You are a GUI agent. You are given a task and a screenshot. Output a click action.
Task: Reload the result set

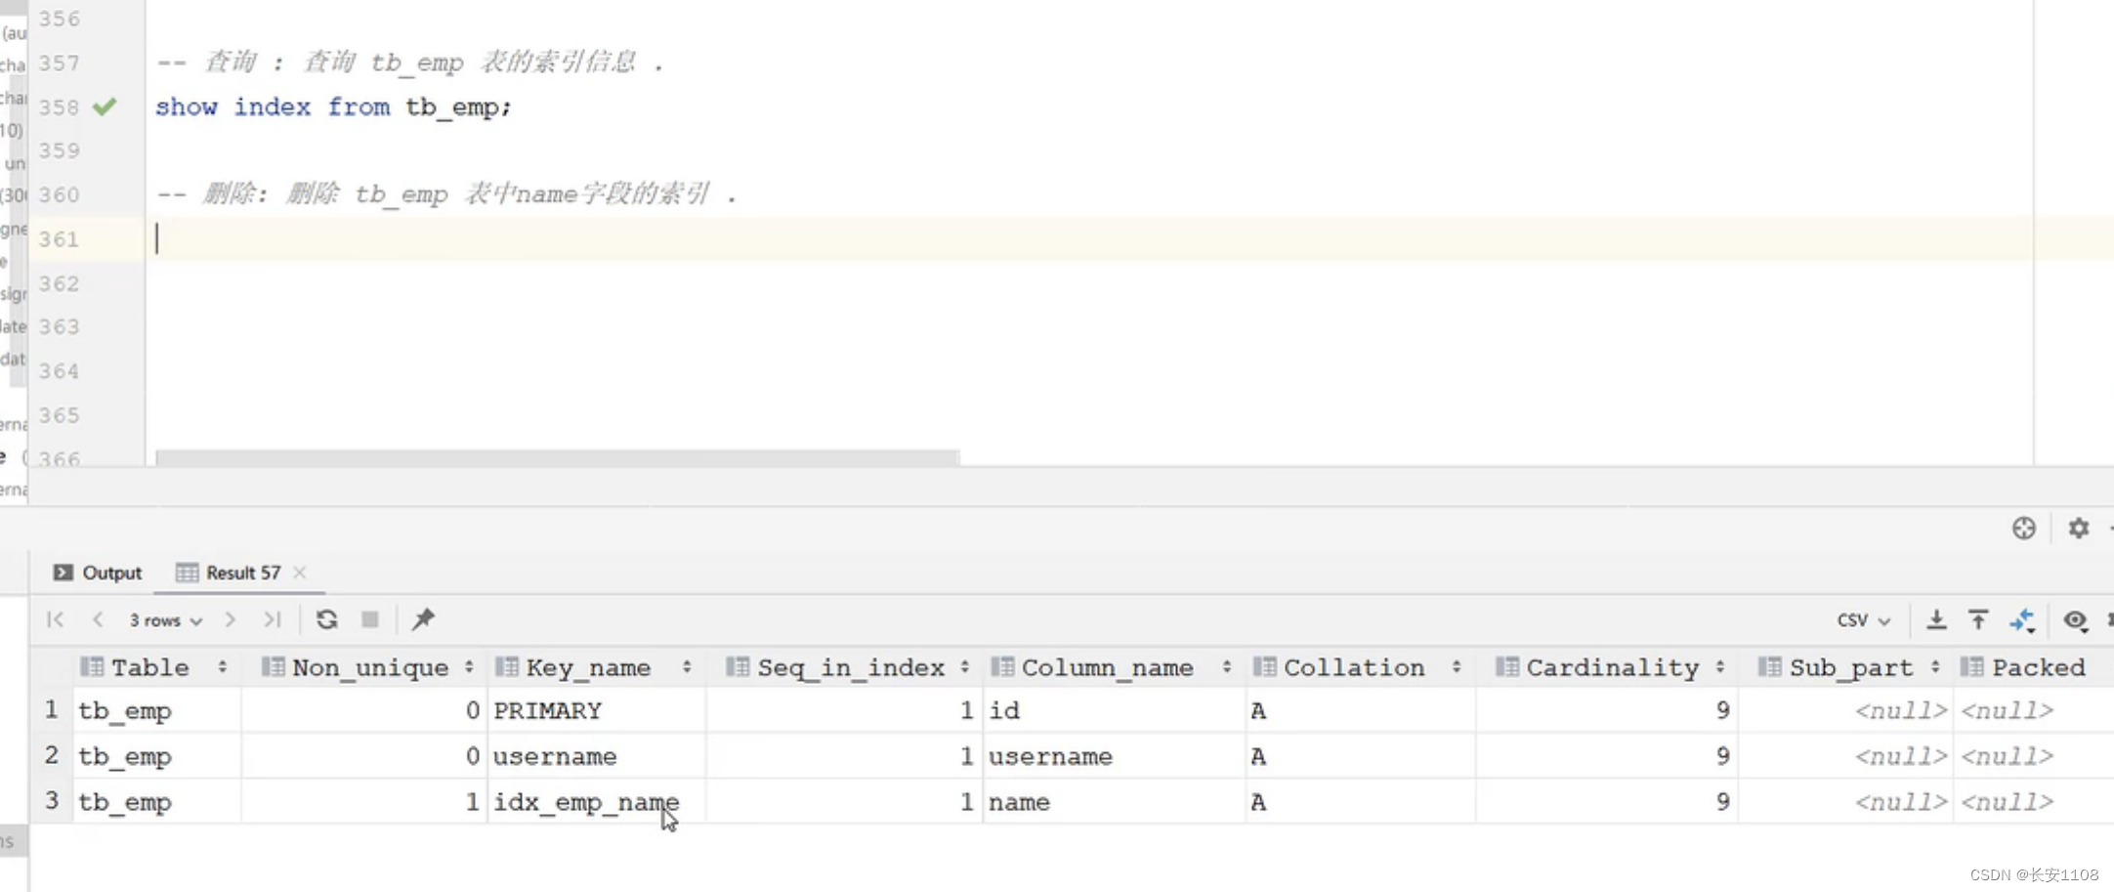click(326, 619)
